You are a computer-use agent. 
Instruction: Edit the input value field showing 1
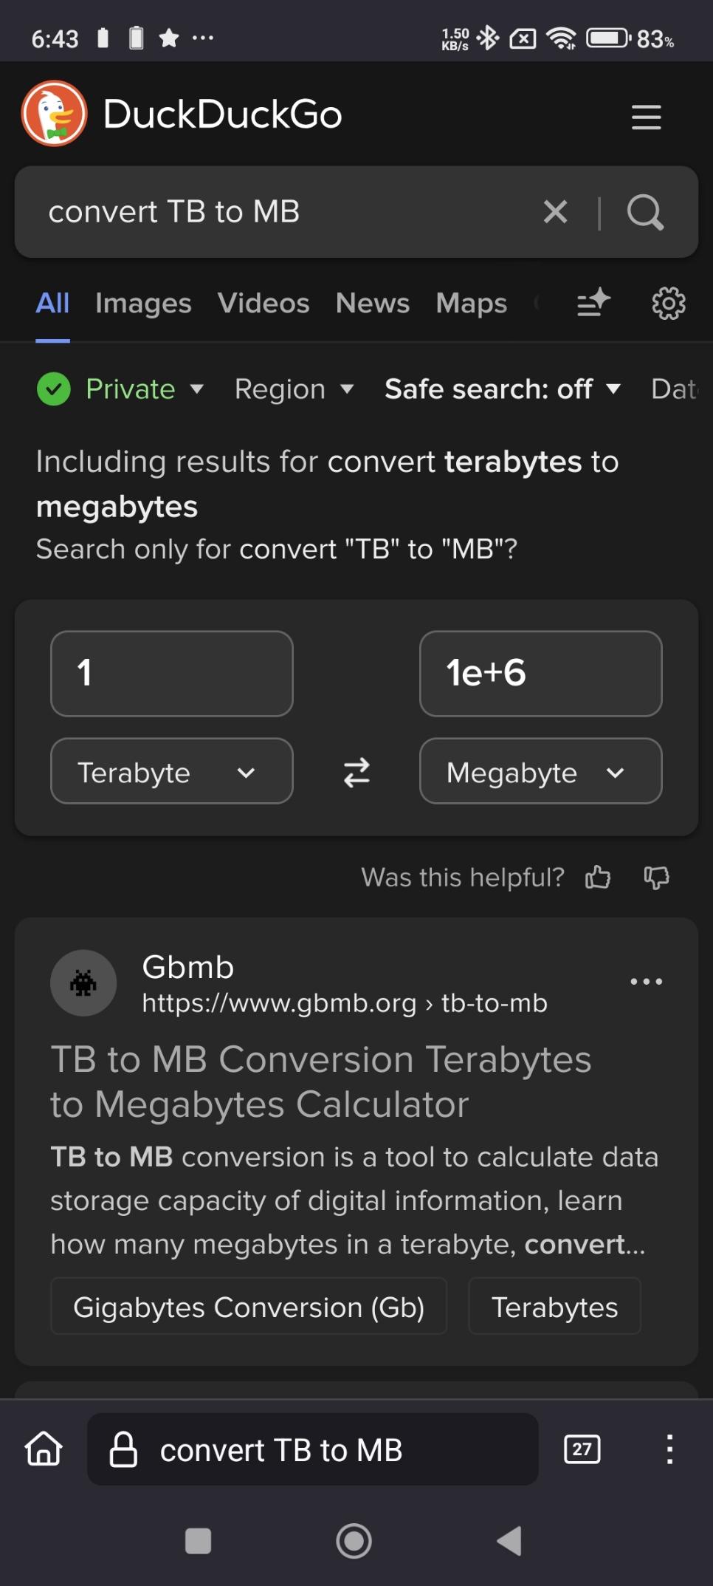(x=171, y=673)
